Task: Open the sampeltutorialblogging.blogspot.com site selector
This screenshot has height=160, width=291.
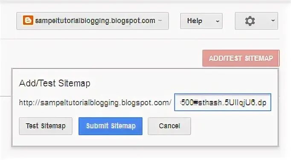Action: [x=93, y=21]
